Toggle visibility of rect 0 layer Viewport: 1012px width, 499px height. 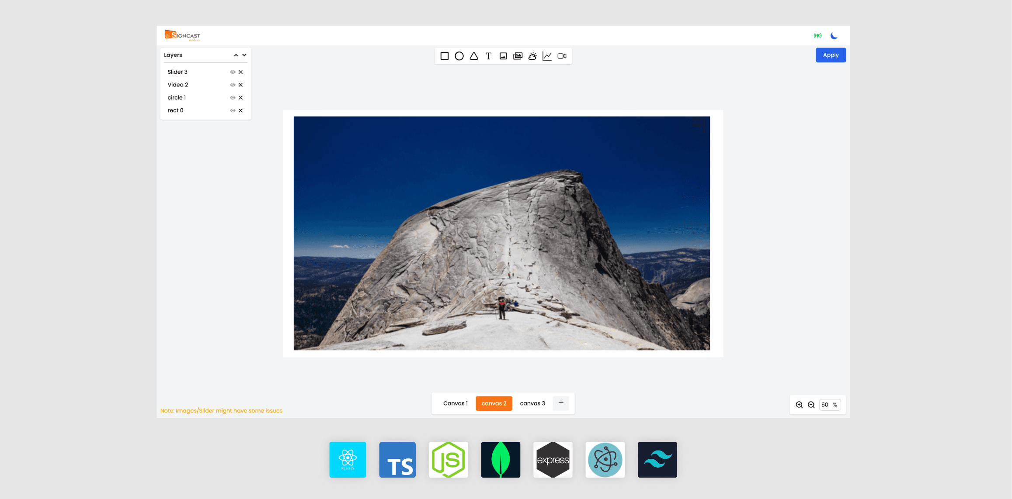(x=233, y=110)
